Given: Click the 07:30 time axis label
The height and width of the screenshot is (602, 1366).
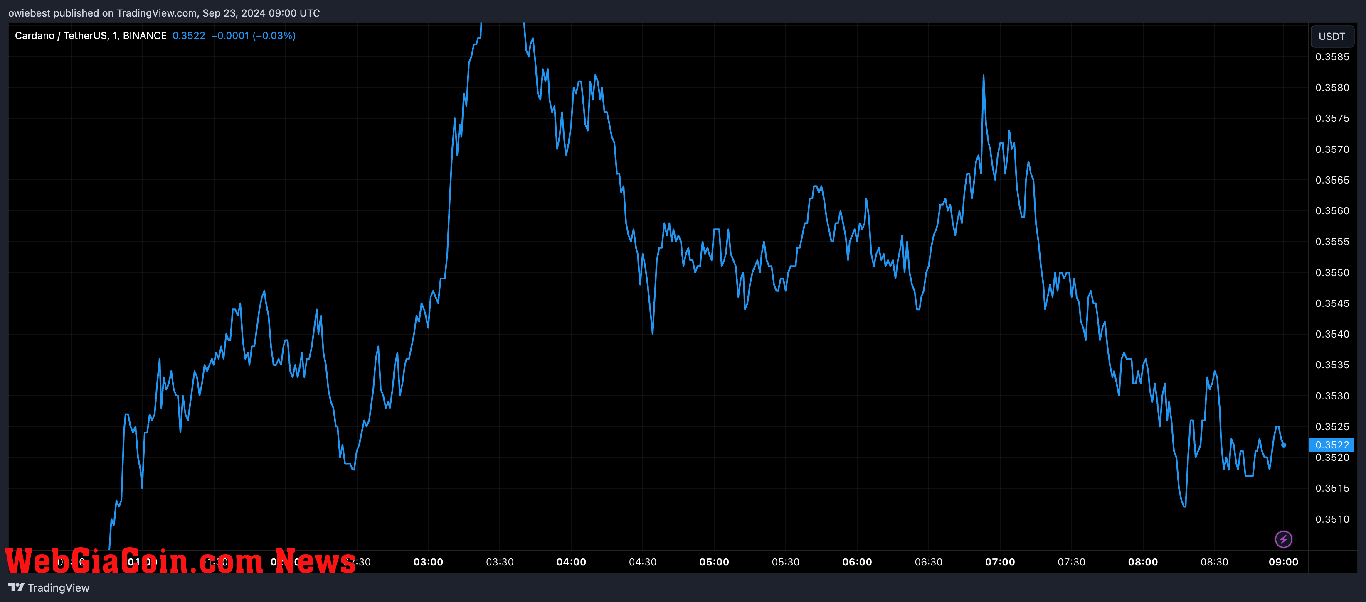Looking at the screenshot, I should (1071, 562).
